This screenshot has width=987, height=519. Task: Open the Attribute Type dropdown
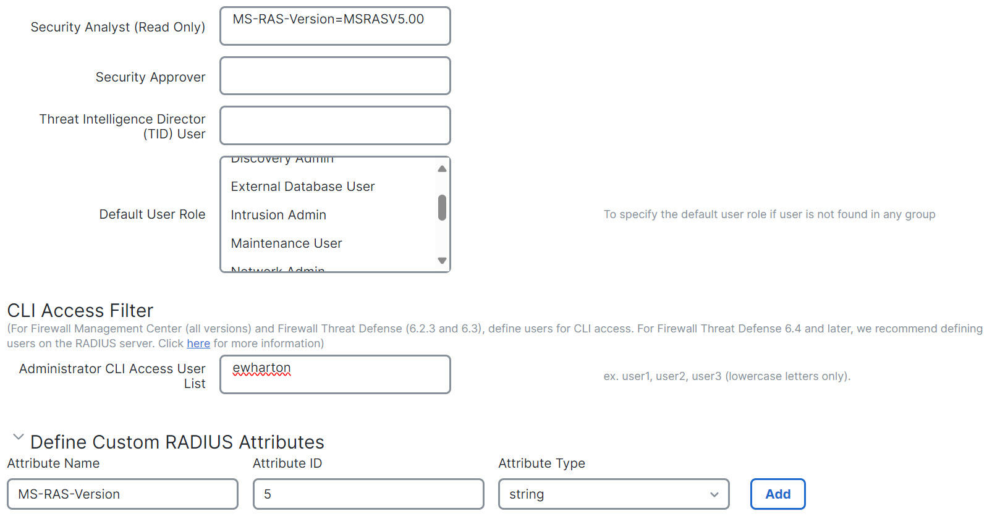click(x=613, y=494)
